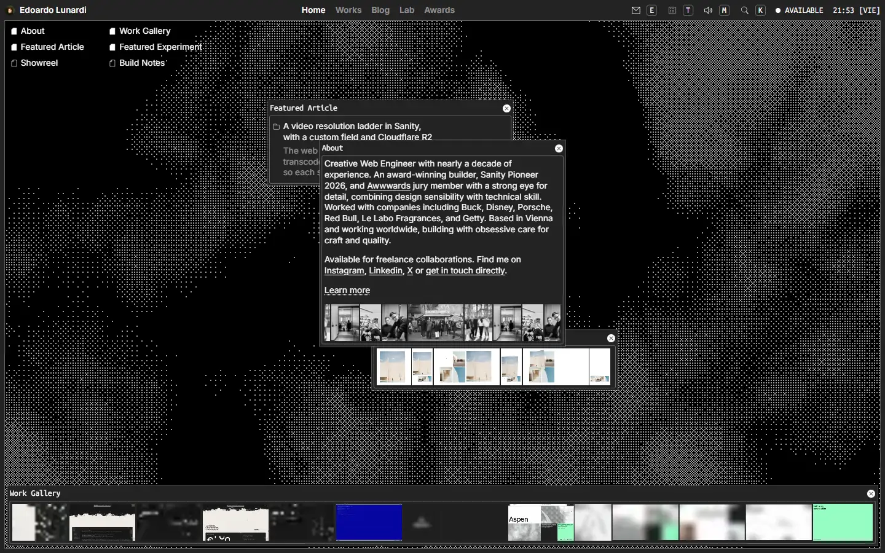Open the rightmost mint green gallery thumbnail

843,522
